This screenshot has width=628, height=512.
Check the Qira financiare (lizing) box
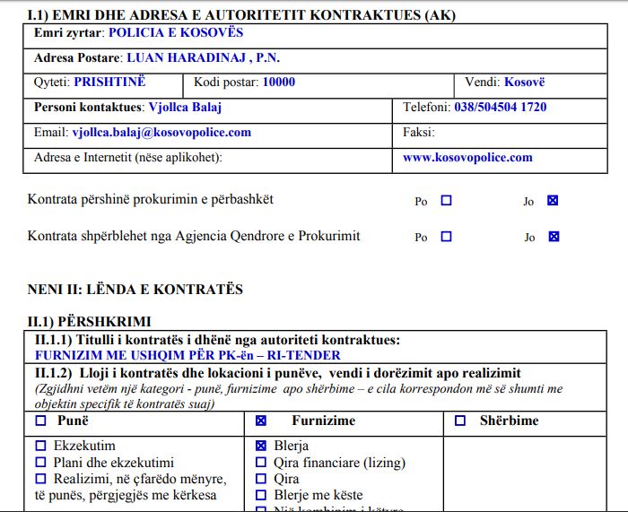pyautogui.click(x=261, y=463)
